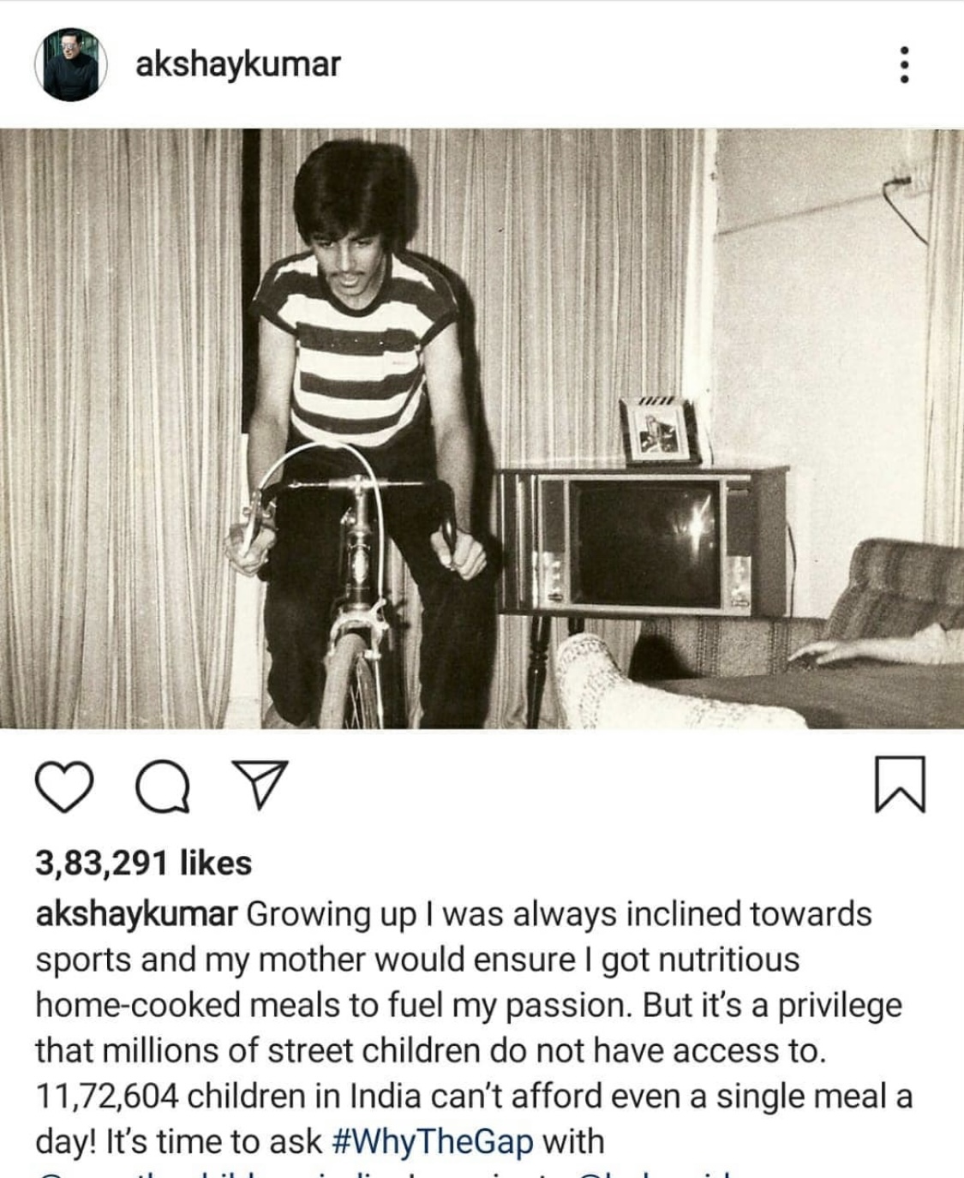The image size is (964, 1178).
Task: Open the #WhyTheGap hashtag
Action: pyautogui.click(x=431, y=1141)
